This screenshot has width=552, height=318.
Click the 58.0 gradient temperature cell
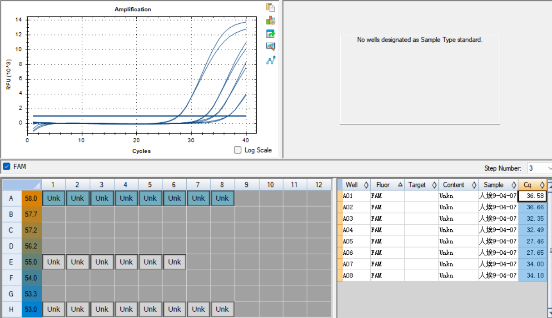pyautogui.click(x=31, y=198)
